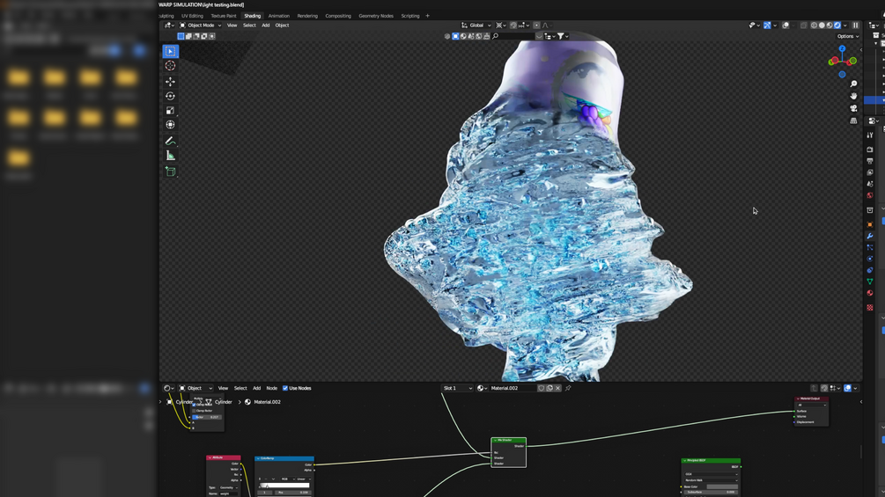Open the viewport Options dropdown
Screen dimensions: 885x497
[848, 36]
